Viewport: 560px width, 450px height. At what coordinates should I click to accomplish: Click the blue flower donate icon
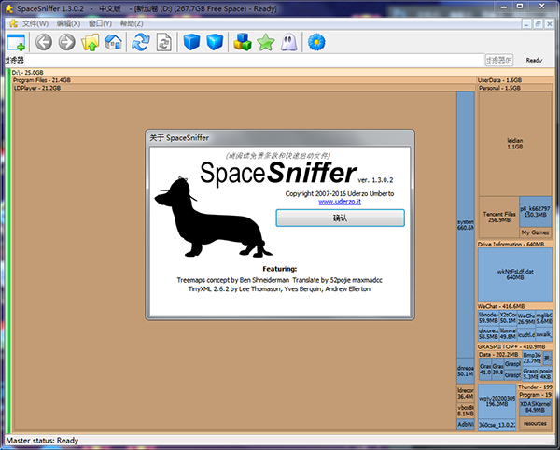(316, 42)
